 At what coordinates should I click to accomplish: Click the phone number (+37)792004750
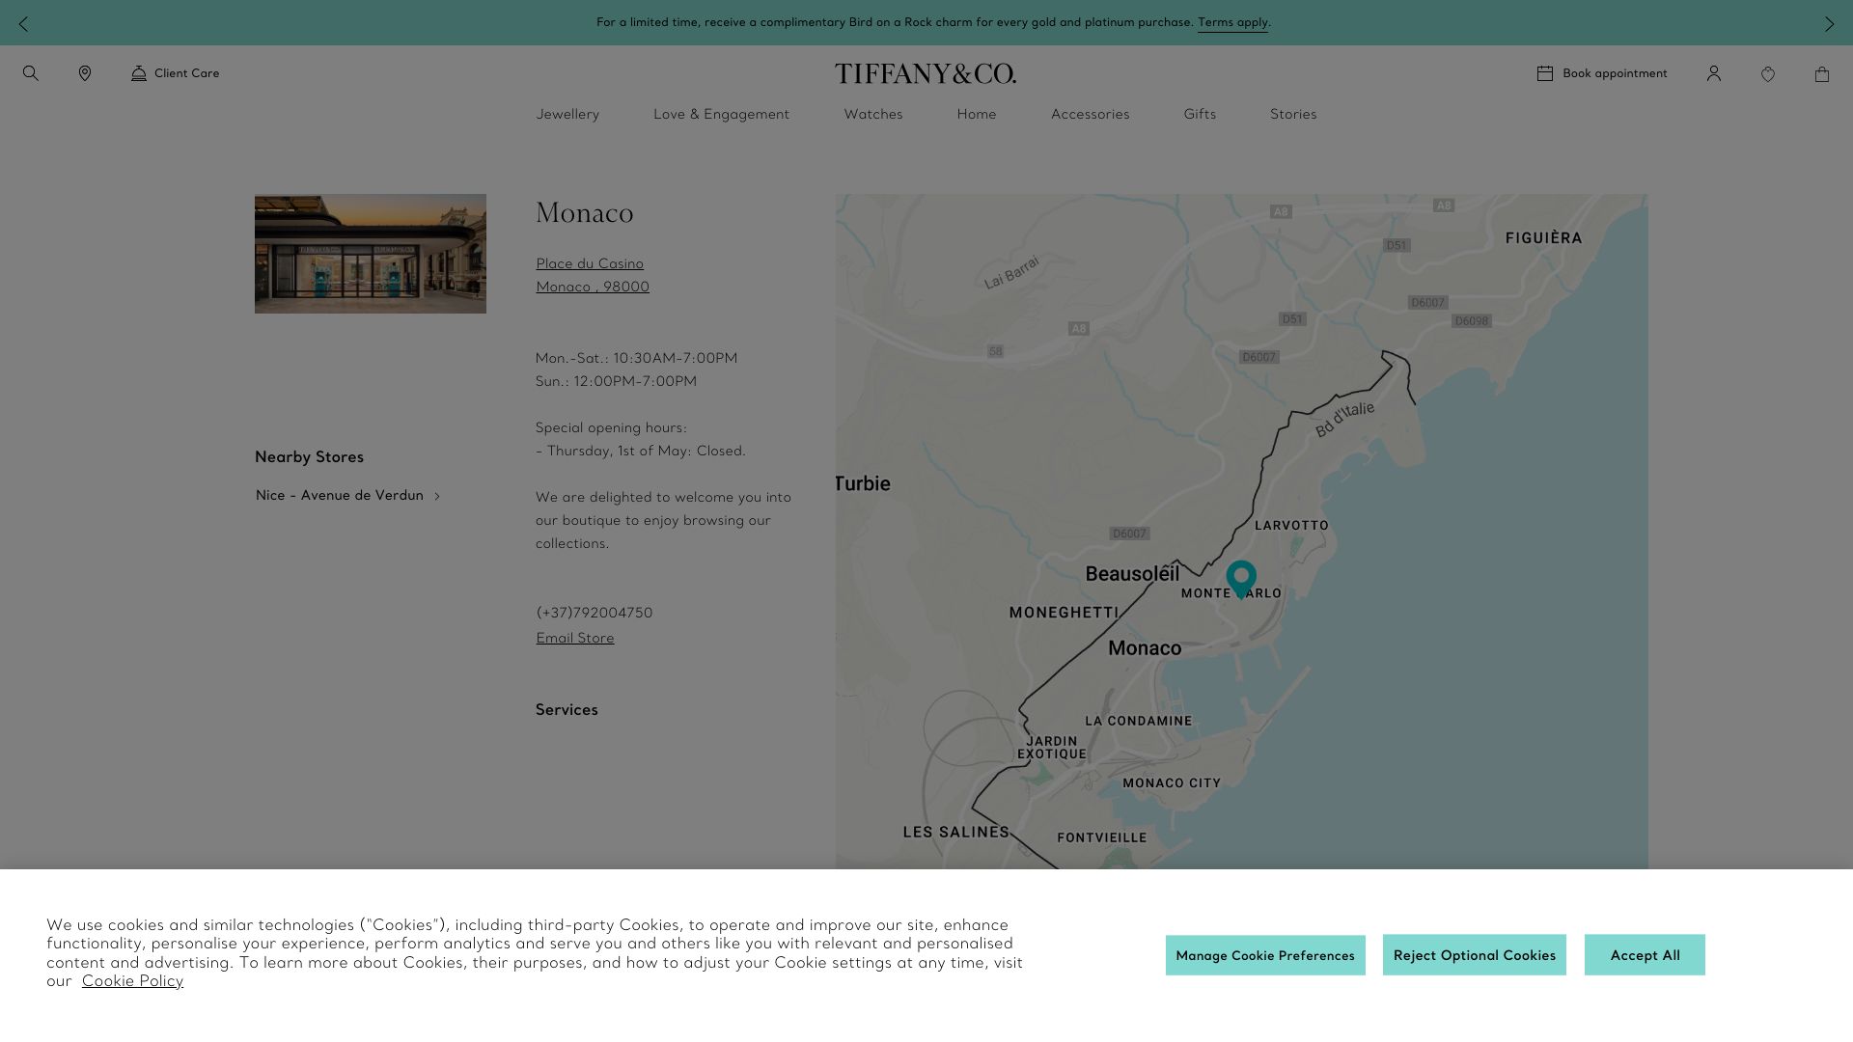[595, 613]
